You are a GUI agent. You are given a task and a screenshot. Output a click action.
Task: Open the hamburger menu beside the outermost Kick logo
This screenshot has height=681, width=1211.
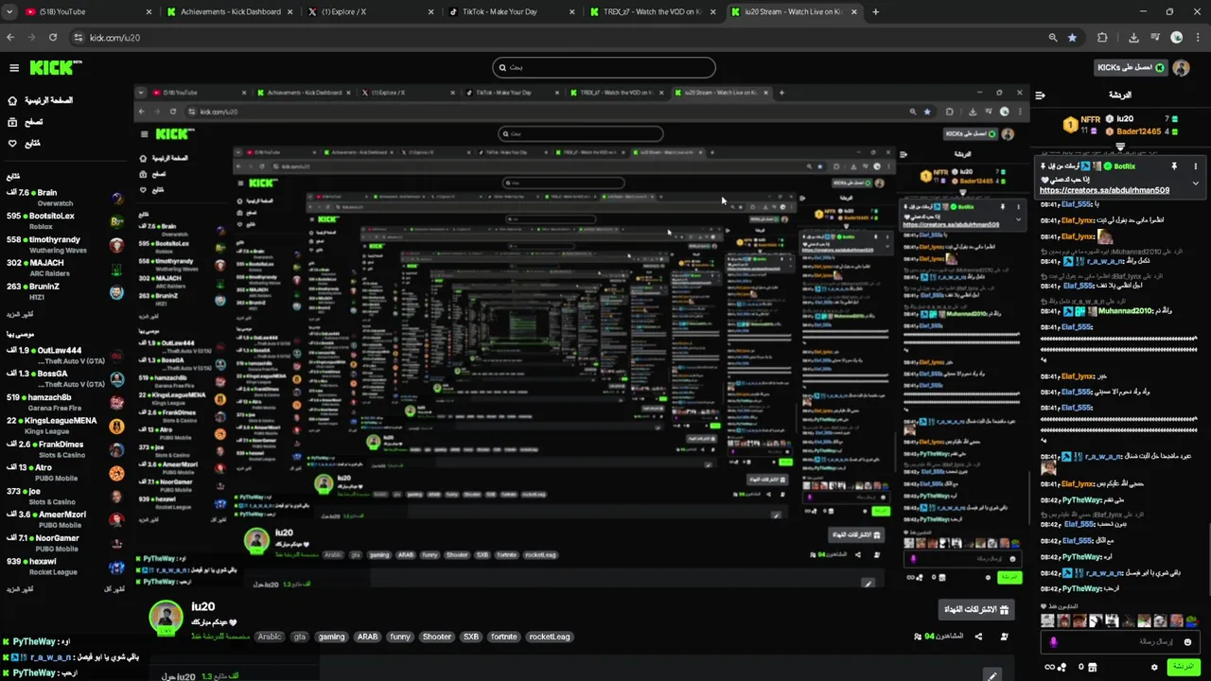(14, 68)
